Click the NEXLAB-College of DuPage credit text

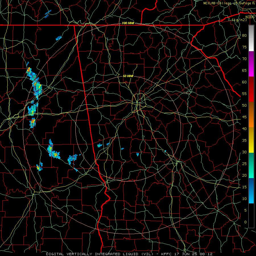227,3
